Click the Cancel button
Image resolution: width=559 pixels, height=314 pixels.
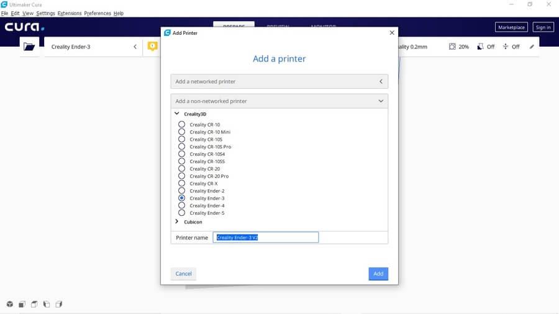coord(183,274)
